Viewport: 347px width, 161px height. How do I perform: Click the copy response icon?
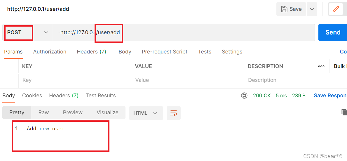tap(344, 112)
